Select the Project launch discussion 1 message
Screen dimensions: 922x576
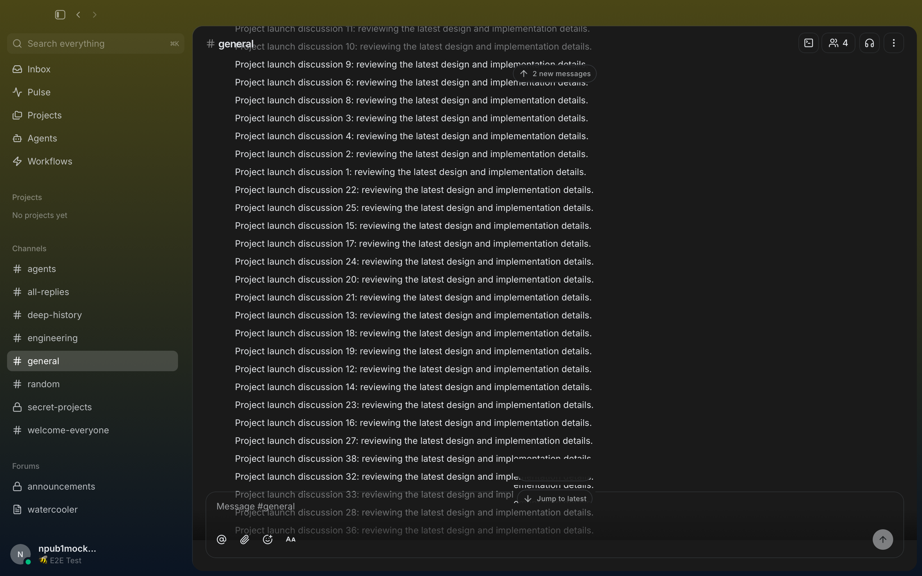(410, 172)
